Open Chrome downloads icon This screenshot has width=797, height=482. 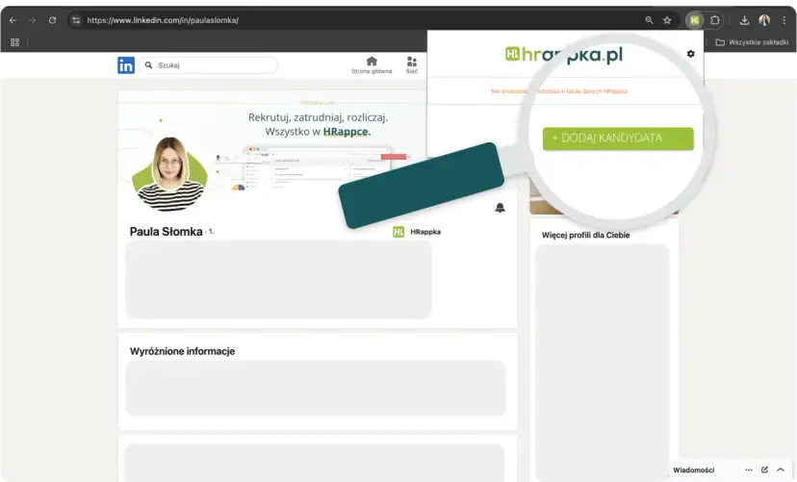click(x=744, y=20)
